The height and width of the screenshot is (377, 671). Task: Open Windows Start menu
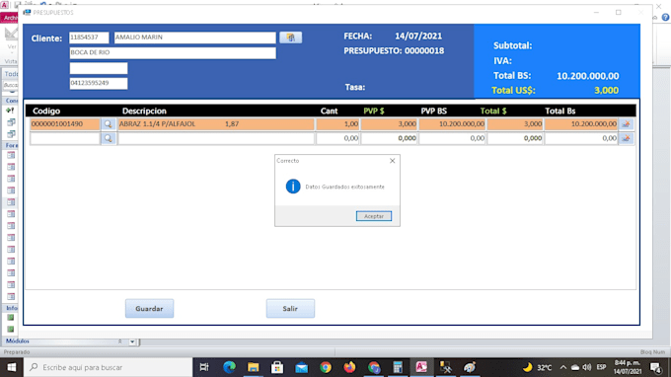tap(12, 367)
